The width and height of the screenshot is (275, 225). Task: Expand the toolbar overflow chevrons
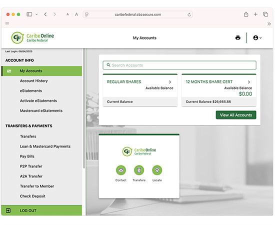pyautogui.click(x=269, y=24)
